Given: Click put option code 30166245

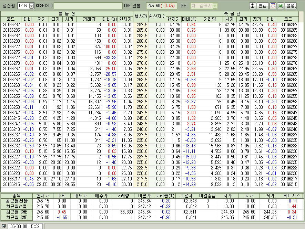Looking at the screenshot, I should tap(288, 118).
